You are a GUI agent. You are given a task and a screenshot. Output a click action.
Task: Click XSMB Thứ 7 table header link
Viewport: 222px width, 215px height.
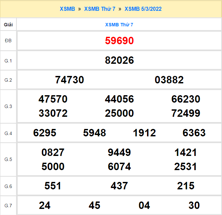119,25
